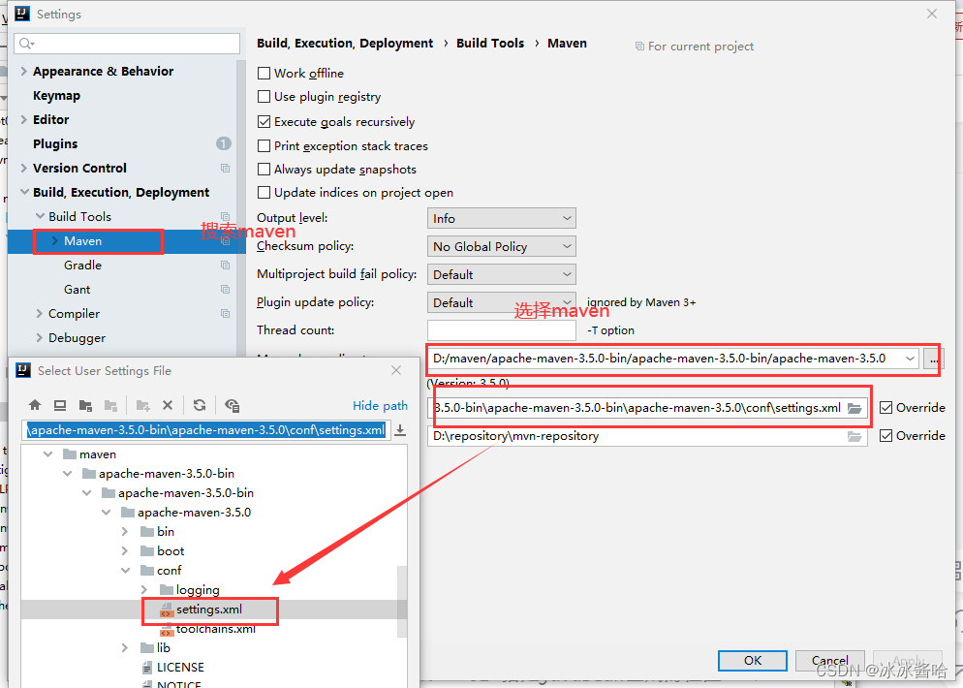Click the path history download arrow icon
The width and height of the screenshot is (963, 688).
(400, 430)
